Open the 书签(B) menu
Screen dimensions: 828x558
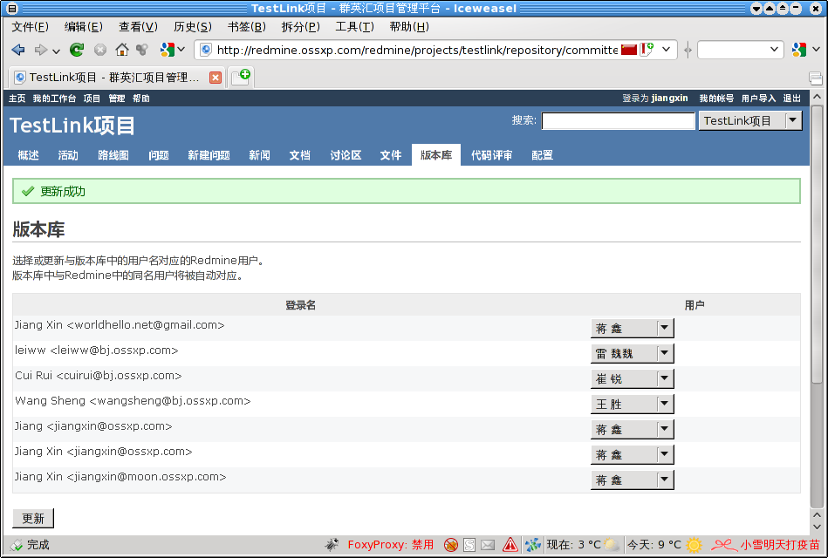pos(247,27)
